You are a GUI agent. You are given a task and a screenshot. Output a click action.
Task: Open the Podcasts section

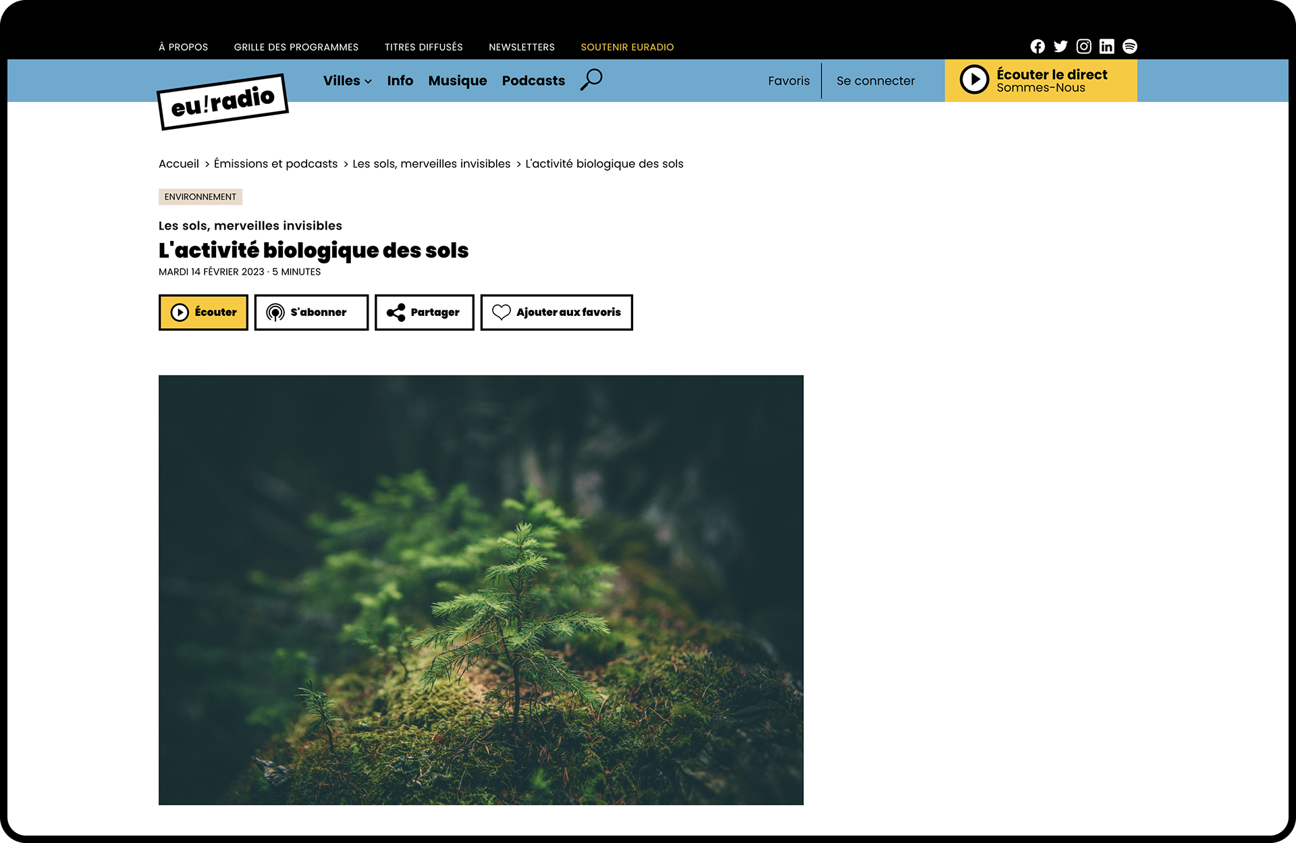[x=533, y=81]
